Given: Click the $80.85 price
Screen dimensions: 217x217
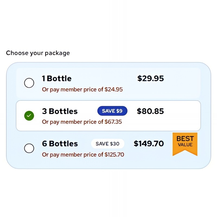Looking at the screenshot, I should tap(150, 111).
